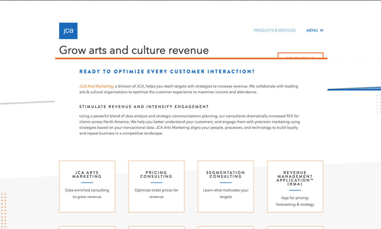Click 'Data-enriched consulting to grow revenue' text
Screen dimensions: 381x229
[x=87, y=193]
